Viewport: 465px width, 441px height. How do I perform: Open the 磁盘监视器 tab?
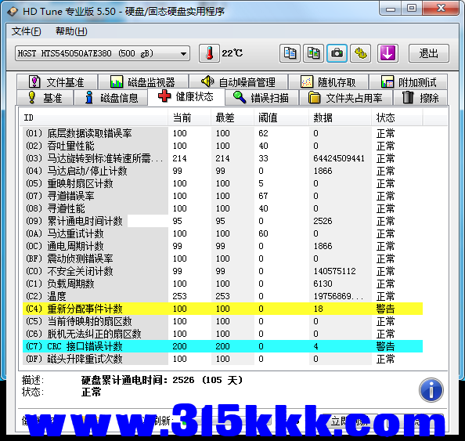[143, 82]
